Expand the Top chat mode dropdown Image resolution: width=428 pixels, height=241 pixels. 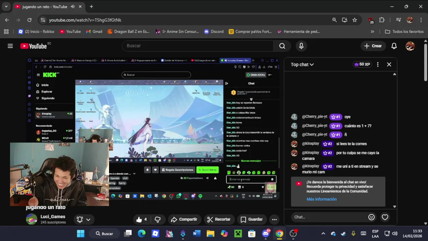[302, 64]
